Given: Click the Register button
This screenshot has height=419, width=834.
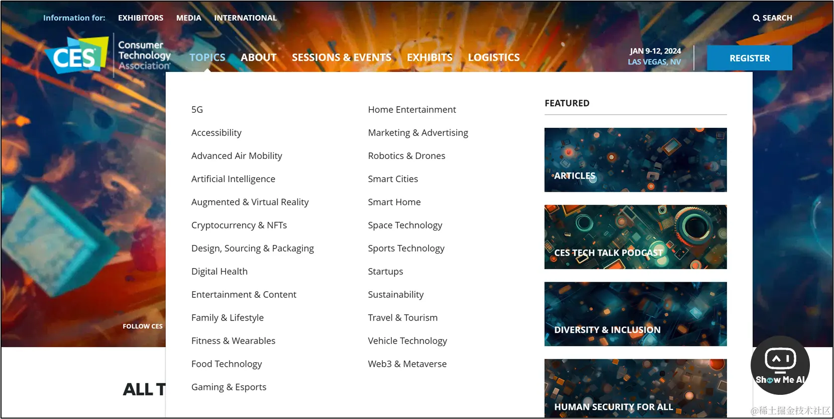Looking at the screenshot, I should 750,58.
